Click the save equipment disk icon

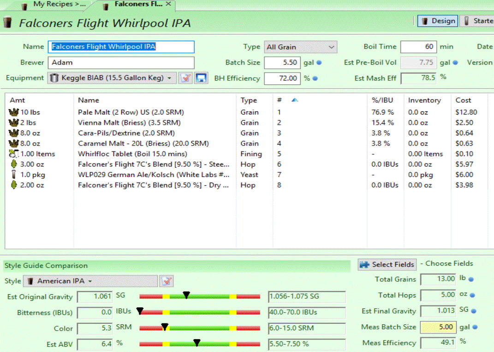click(x=201, y=78)
